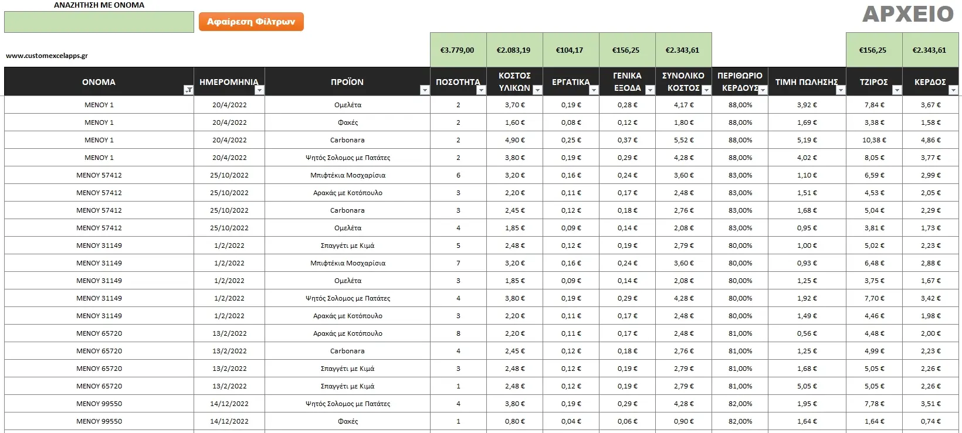The width and height of the screenshot is (962, 433).
Task: Select the 0,90 € total cost cell
Action: point(683,421)
